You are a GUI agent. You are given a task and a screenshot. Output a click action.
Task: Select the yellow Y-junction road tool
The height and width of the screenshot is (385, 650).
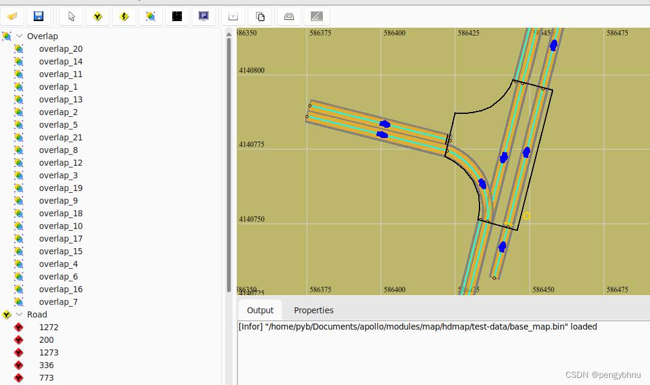tap(97, 16)
